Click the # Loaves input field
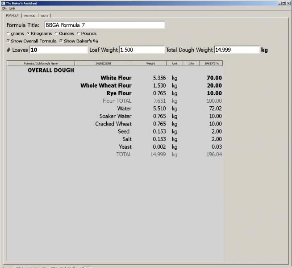This screenshot has height=268, width=292. (x=58, y=50)
